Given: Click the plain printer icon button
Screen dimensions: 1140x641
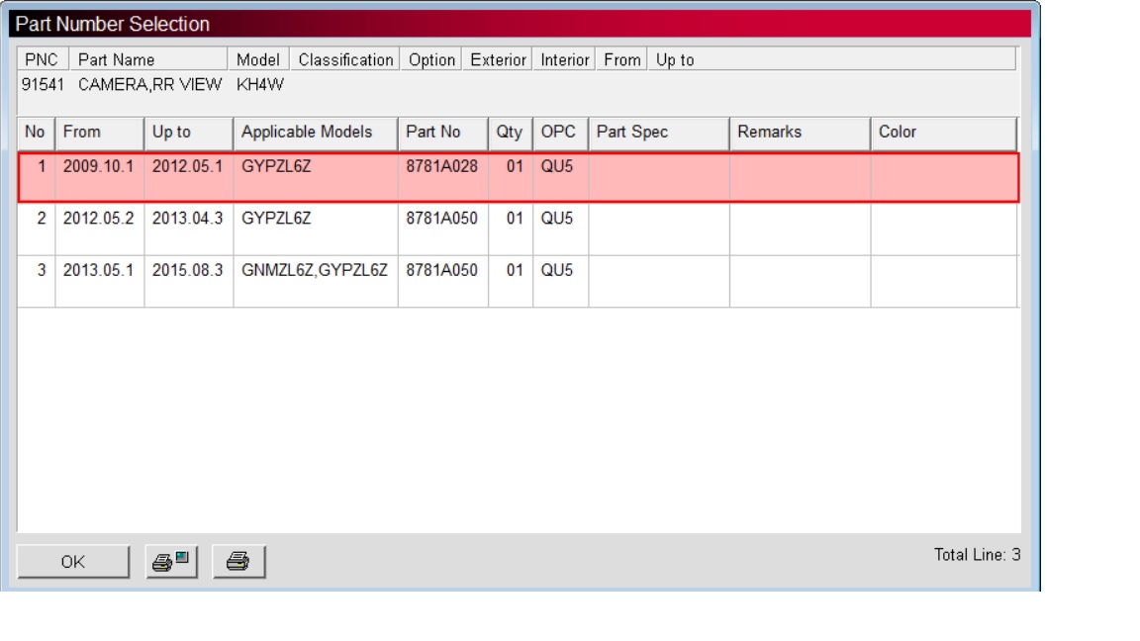Looking at the screenshot, I should 238,562.
